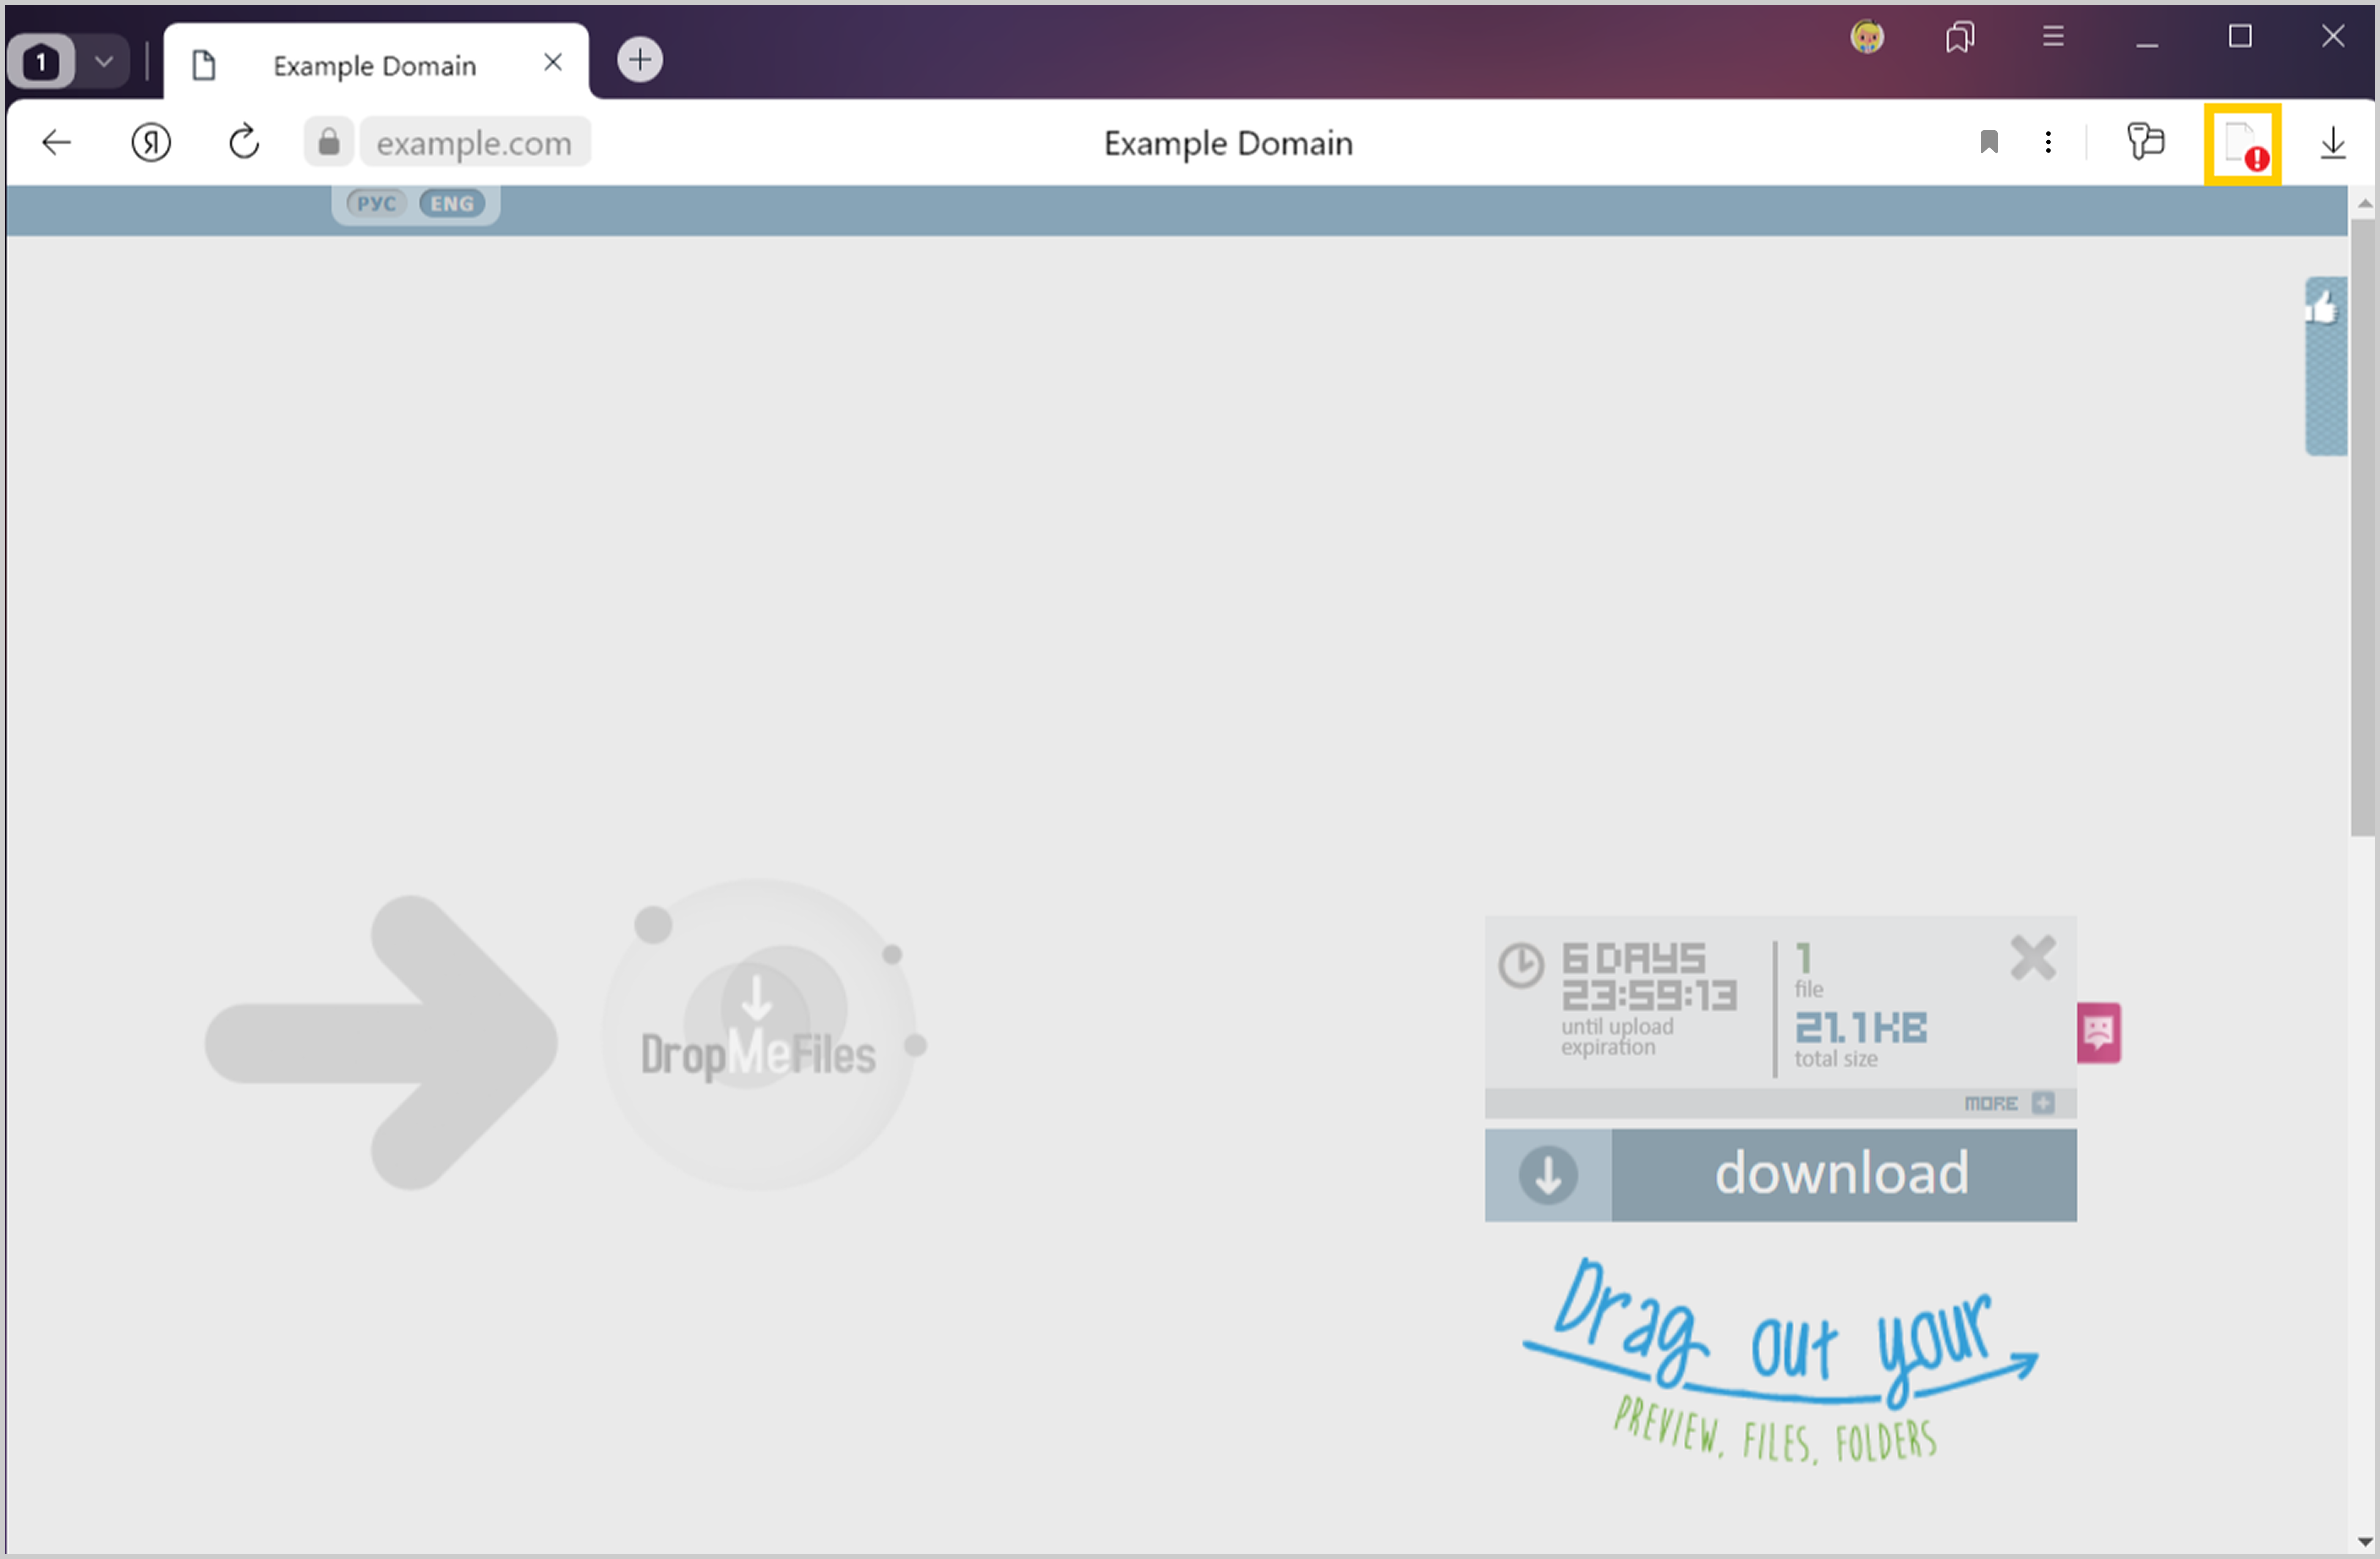Open the browser hamburger main menu
The width and height of the screenshot is (2380, 1559).
point(2053,37)
